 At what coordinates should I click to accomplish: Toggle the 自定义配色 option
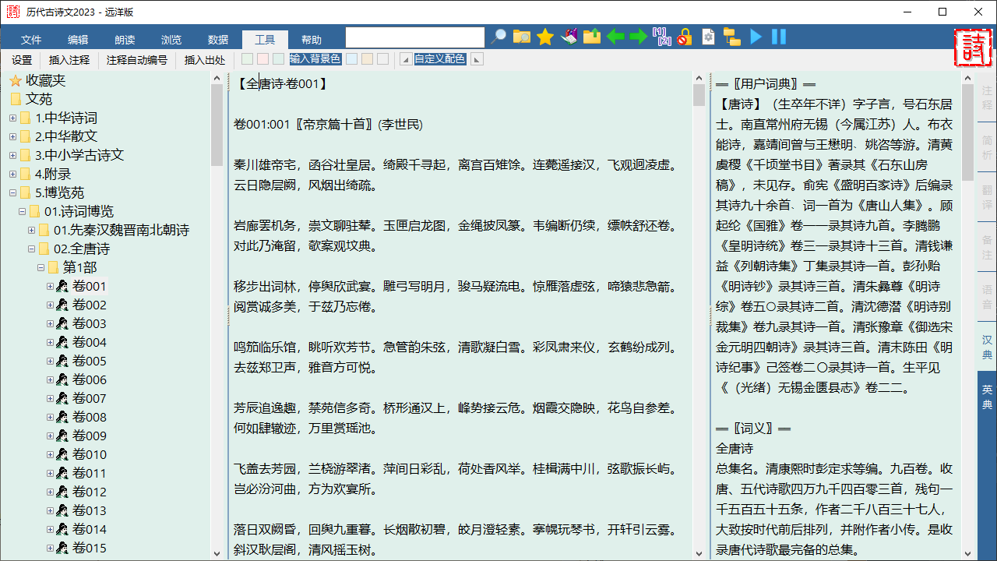pyautogui.click(x=440, y=58)
